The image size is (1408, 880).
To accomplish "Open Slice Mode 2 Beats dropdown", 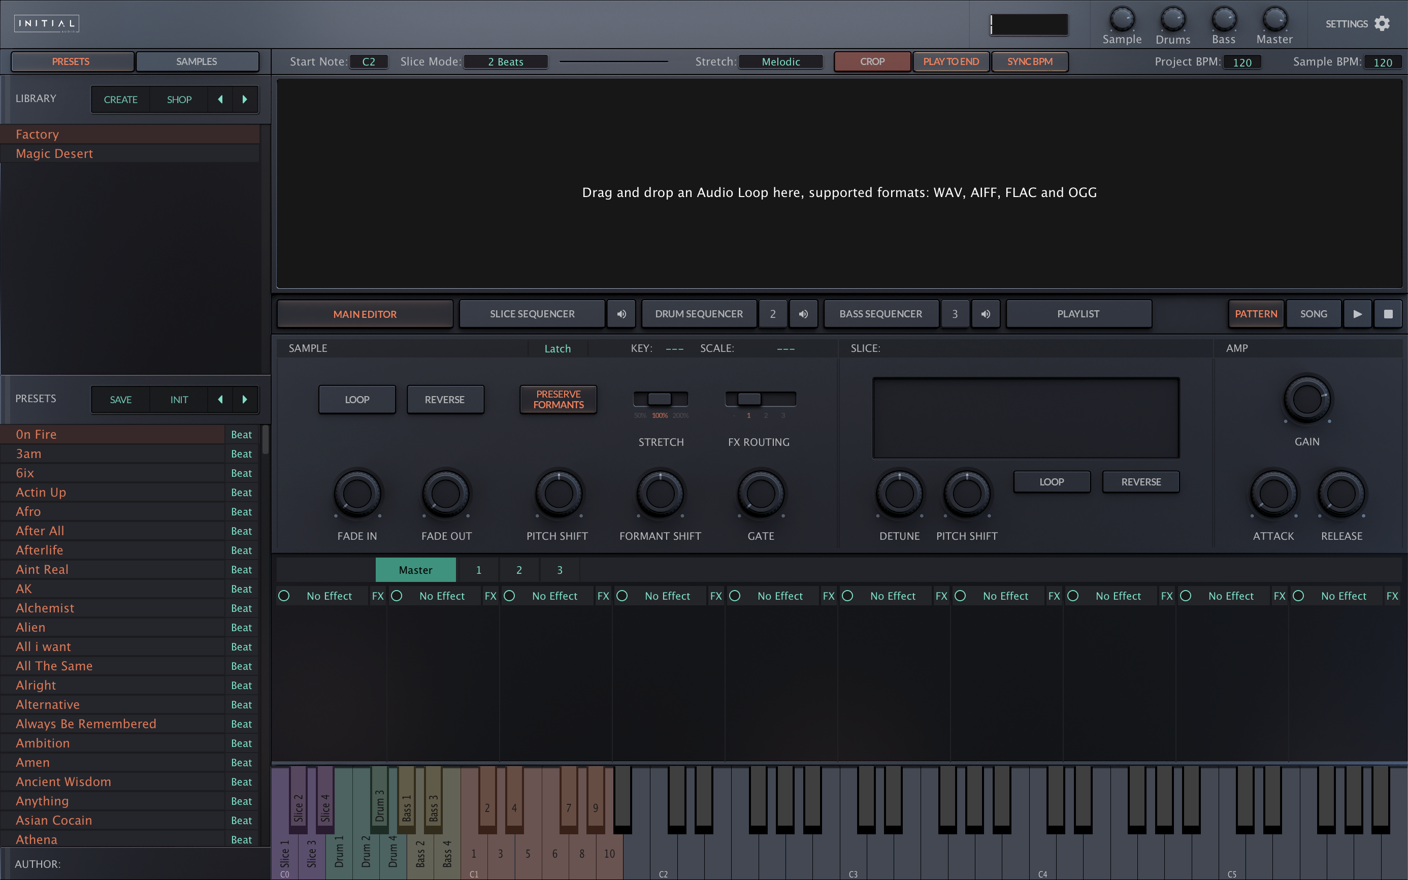I will pos(506,61).
